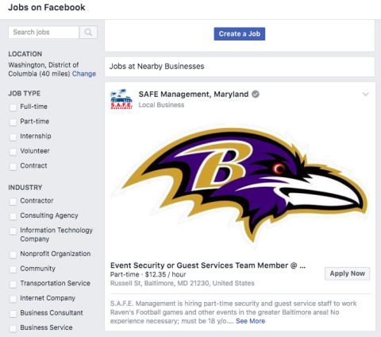This screenshot has height=337, width=381.
Task: Click the verified badge next to SAFE Management
Action: pyautogui.click(x=256, y=94)
